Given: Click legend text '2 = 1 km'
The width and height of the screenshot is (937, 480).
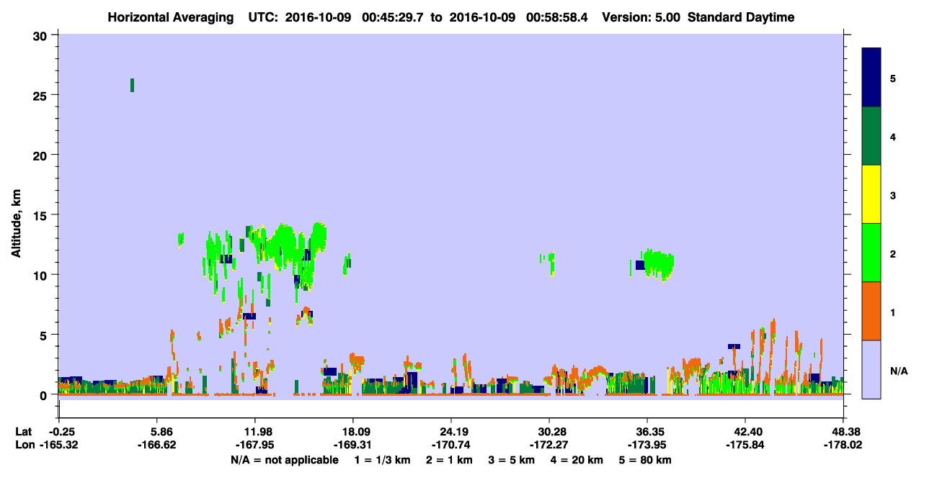Looking at the screenshot, I should [x=450, y=460].
